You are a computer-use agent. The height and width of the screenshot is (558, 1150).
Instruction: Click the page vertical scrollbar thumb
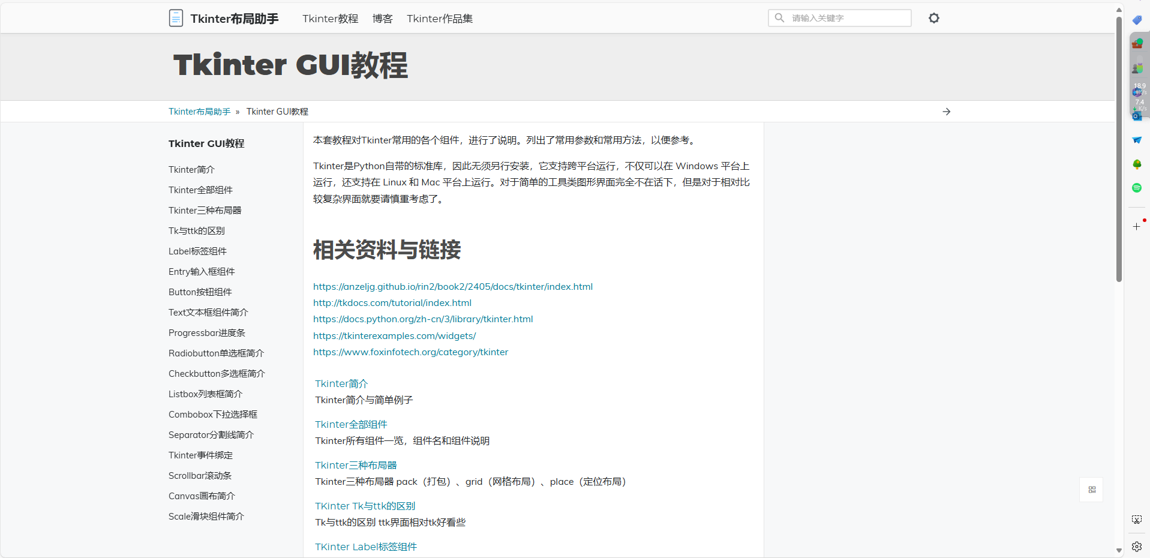(1119, 149)
